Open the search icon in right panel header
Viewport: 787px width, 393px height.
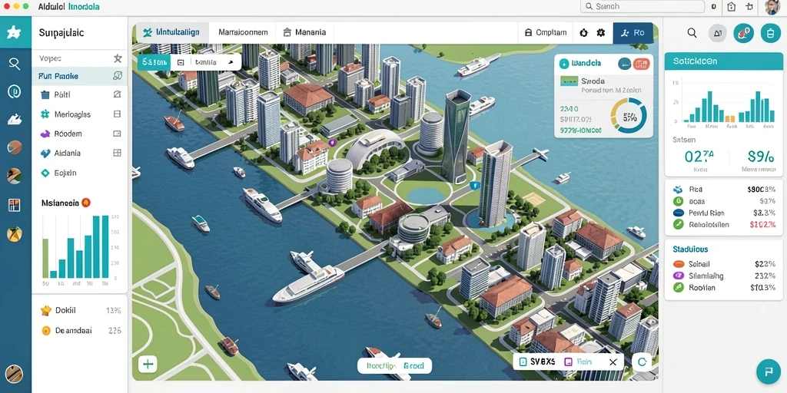coord(692,33)
